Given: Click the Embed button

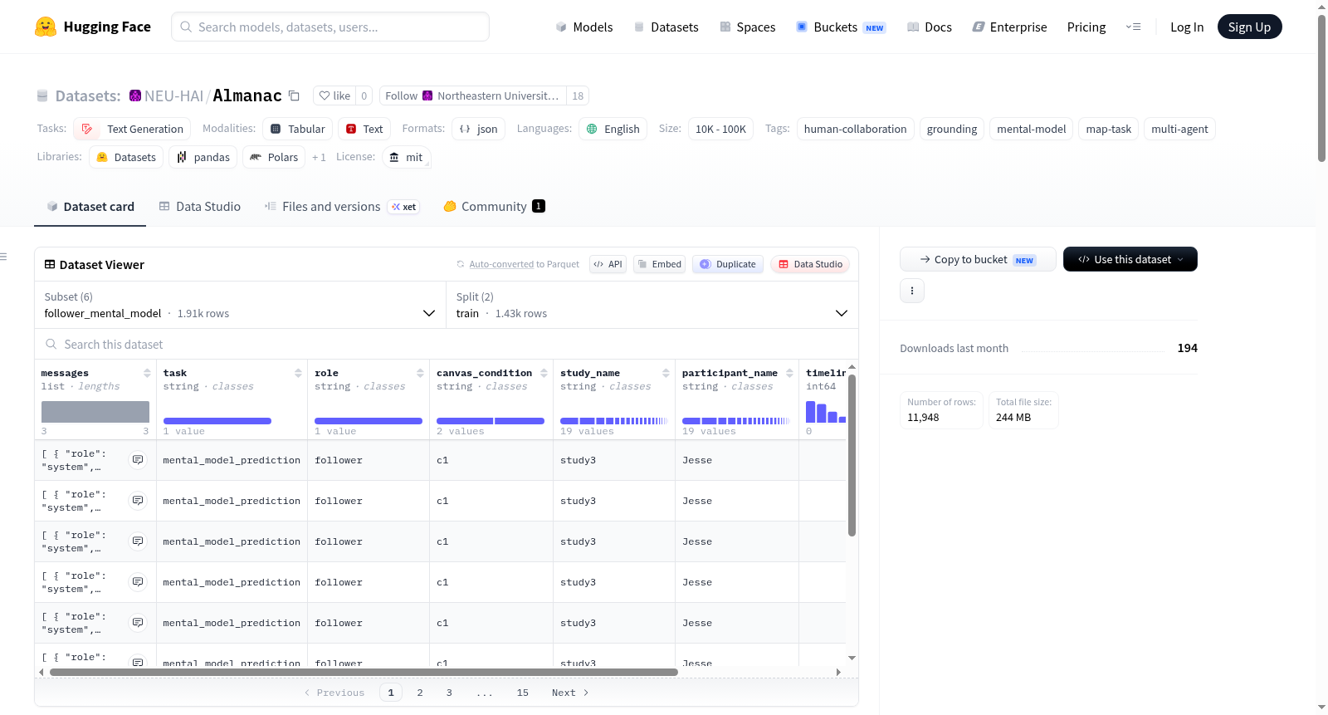Looking at the screenshot, I should pyautogui.click(x=660, y=264).
